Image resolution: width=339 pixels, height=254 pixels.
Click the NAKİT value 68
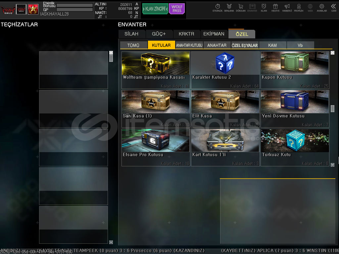click(x=130, y=13)
